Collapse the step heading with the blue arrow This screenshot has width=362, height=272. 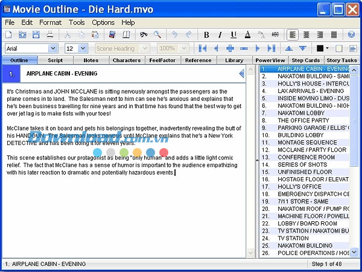[242, 74]
